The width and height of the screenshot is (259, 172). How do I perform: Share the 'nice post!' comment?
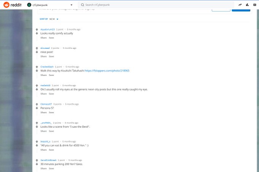[x=43, y=56]
